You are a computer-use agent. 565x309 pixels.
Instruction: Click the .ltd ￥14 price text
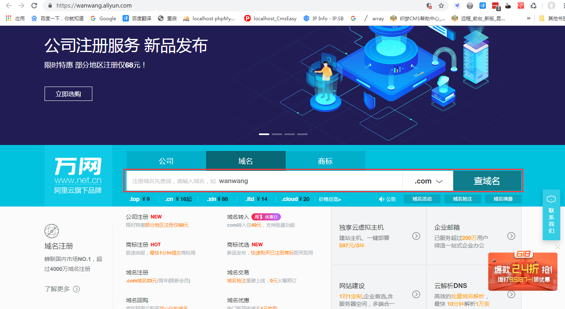point(256,199)
